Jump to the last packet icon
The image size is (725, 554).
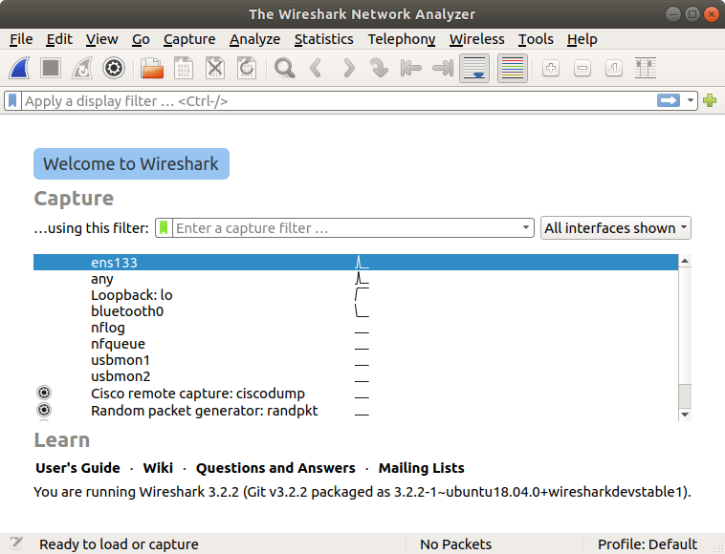pos(443,69)
